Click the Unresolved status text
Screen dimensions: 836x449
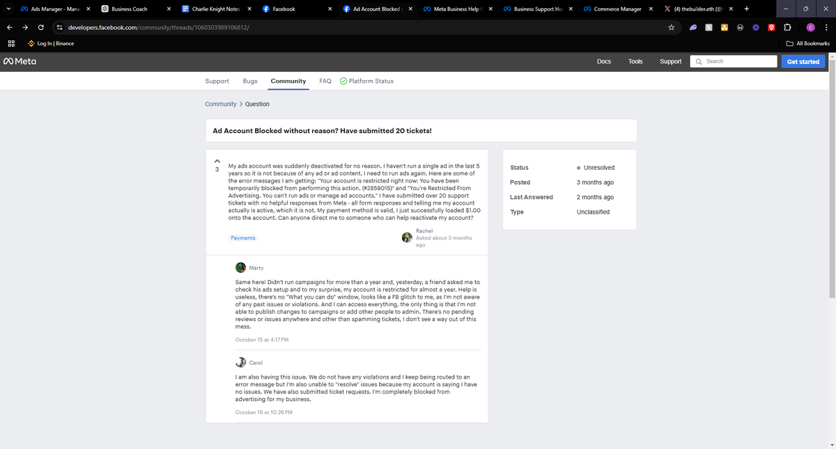tap(598, 168)
